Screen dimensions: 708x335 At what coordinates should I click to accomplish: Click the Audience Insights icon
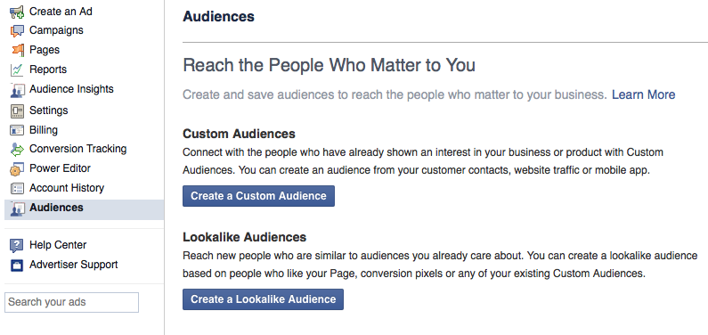(17, 90)
